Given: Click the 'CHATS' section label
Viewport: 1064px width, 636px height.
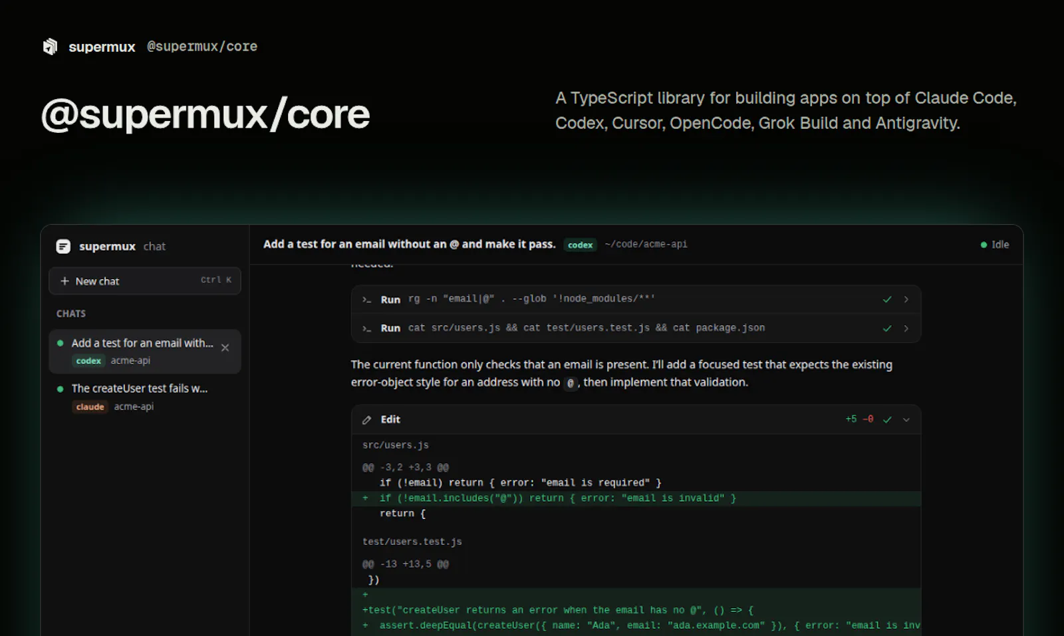Looking at the screenshot, I should pyautogui.click(x=71, y=314).
